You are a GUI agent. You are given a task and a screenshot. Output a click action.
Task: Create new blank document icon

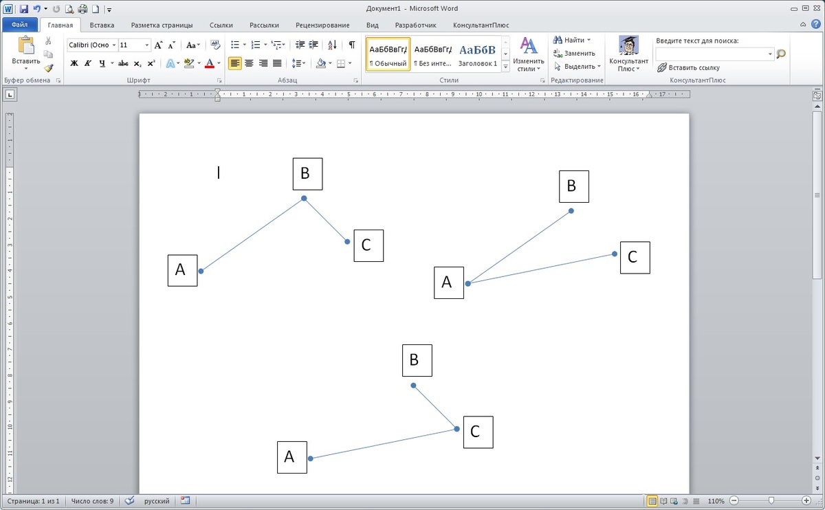96,9
